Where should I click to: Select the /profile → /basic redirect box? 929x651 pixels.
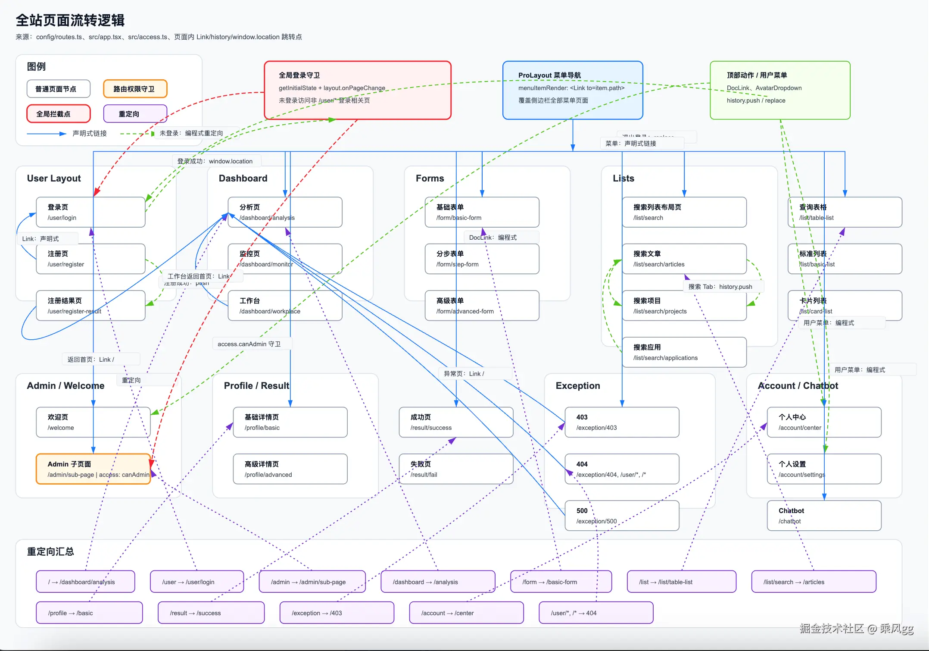point(89,613)
